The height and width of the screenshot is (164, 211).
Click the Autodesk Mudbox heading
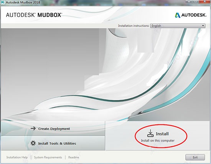[34, 15]
